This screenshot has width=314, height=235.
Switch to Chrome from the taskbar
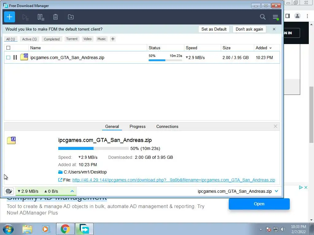(65, 229)
